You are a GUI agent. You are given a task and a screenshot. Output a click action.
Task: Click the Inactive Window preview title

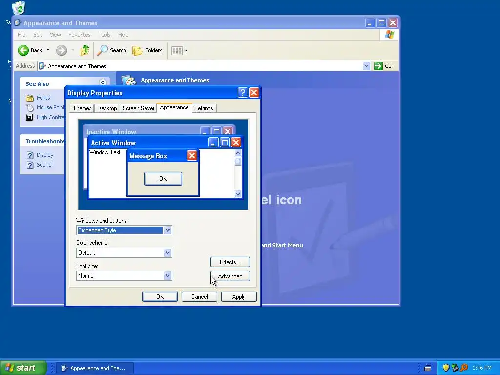[111, 132]
